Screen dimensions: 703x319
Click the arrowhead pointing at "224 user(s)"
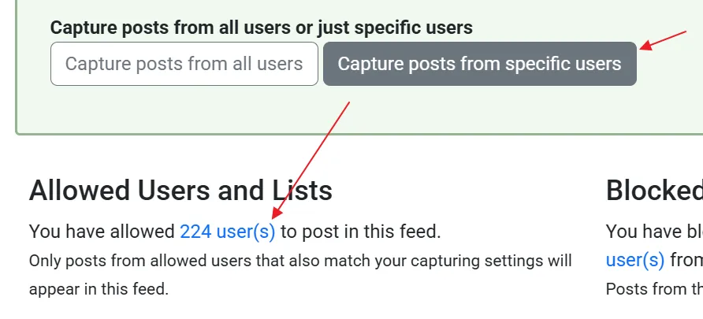point(277,212)
